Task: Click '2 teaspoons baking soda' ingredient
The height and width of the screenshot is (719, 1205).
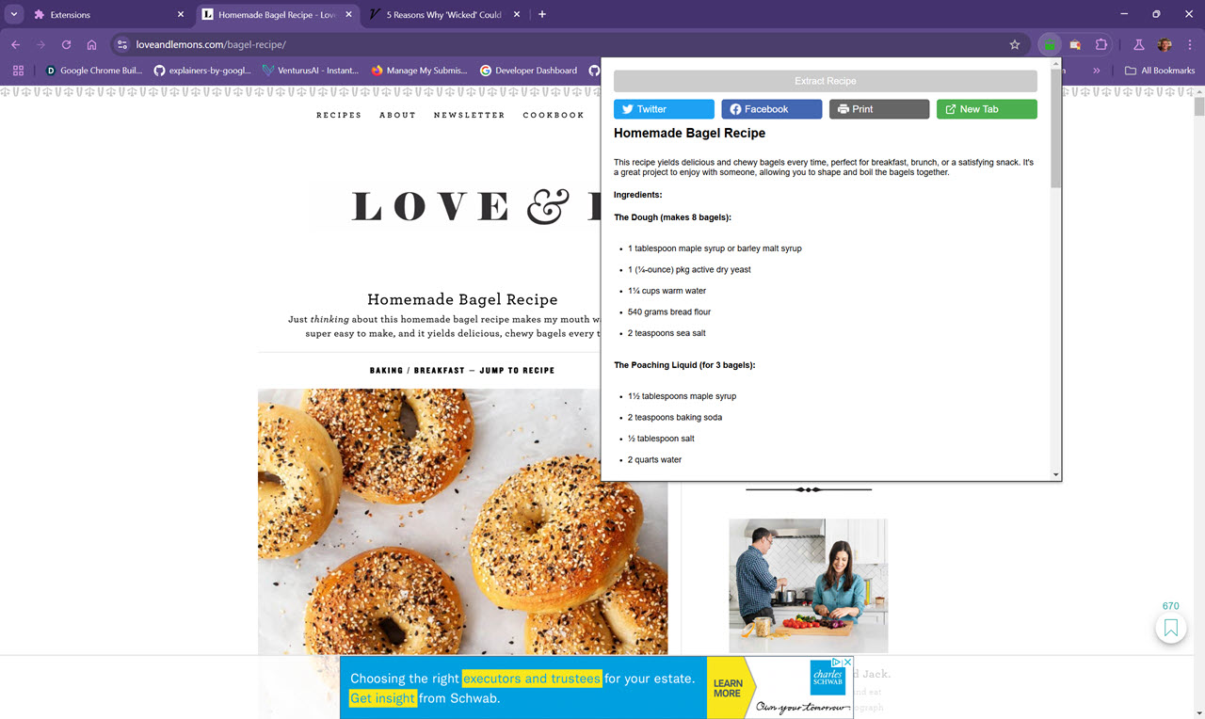Action: click(675, 417)
